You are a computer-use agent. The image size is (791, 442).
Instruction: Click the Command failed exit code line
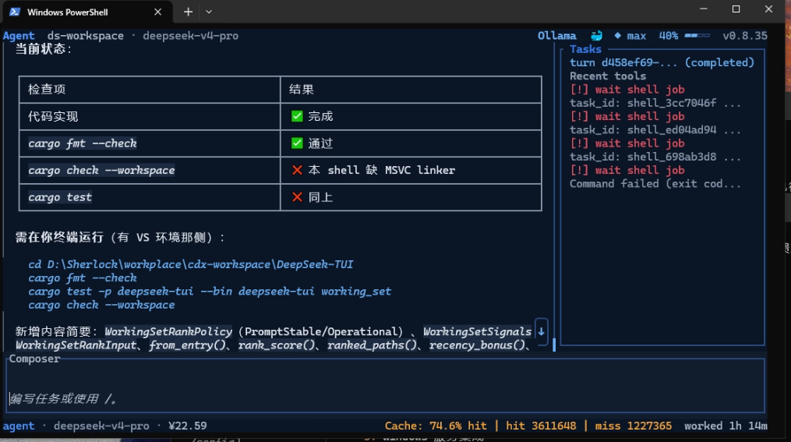click(655, 184)
